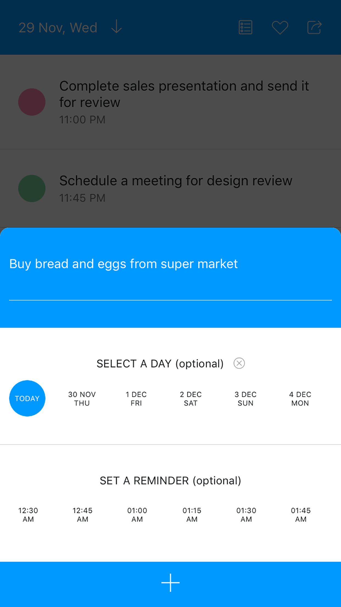This screenshot has height=607, width=341.
Task: Tap the heart favorites icon
Action: 280,27
